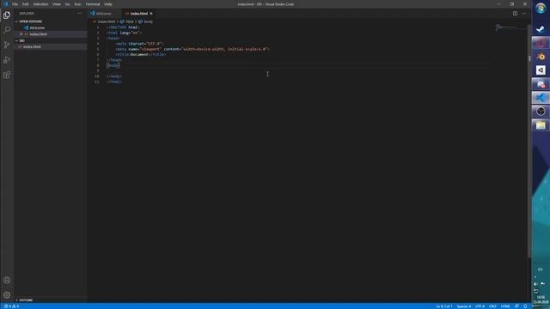The width and height of the screenshot is (550, 309).
Task: Open the Run and Debug view
Action: point(7,60)
